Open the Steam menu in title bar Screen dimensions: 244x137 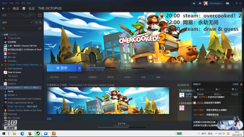(x=5, y=3)
